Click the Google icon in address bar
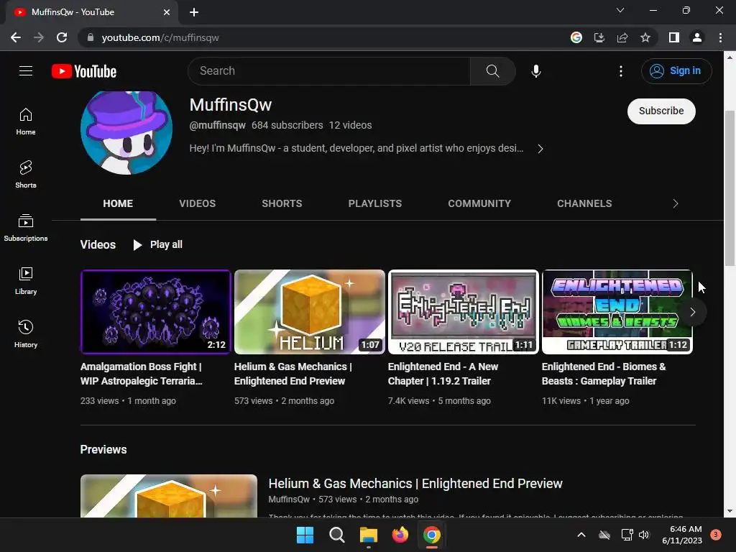Screen dimensions: 736x552 pyautogui.click(x=576, y=37)
